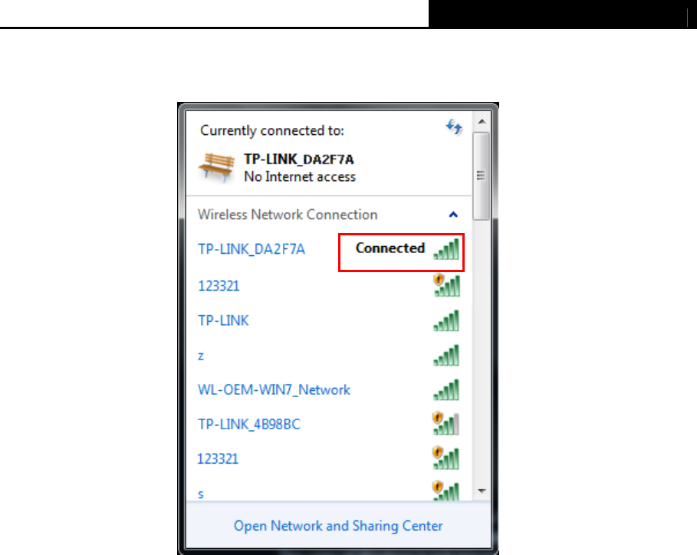Collapse the Wireless Network Connection section
The image size is (697, 555).
point(453,215)
